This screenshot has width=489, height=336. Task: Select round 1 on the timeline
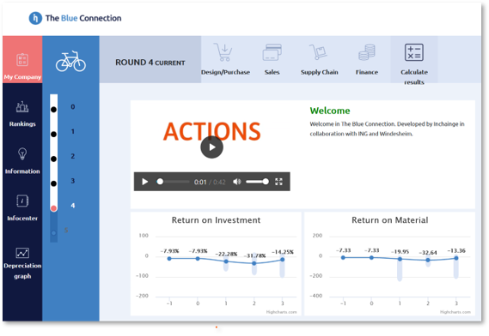coord(53,134)
